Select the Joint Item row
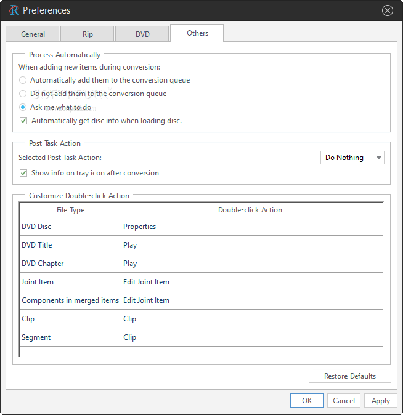Image resolution: width=403 pixels, height=415 pixels. pyautogui.click(x=201, y=282)
